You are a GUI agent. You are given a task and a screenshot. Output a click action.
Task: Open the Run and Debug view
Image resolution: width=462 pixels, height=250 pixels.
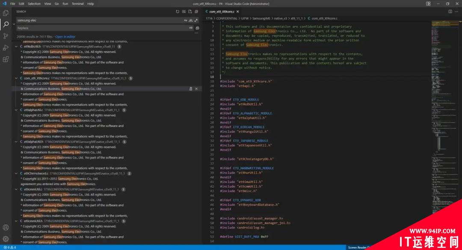[6, 48]
